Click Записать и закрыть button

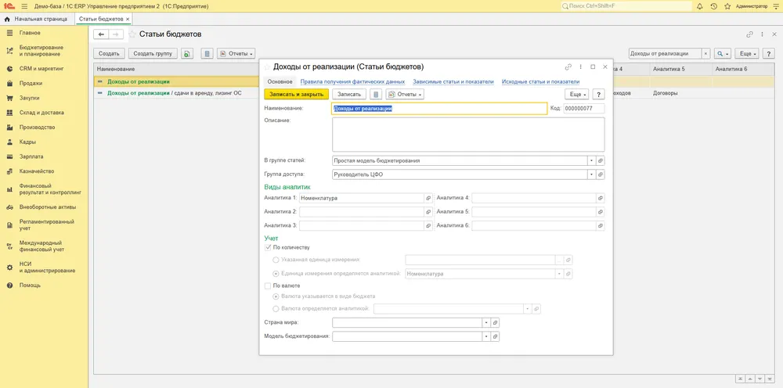pyautogui.click(x=297, y=94)
